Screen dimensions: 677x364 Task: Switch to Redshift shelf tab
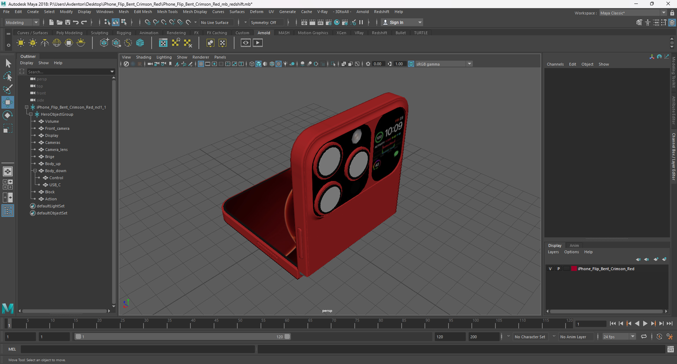(x=379, y=33)
